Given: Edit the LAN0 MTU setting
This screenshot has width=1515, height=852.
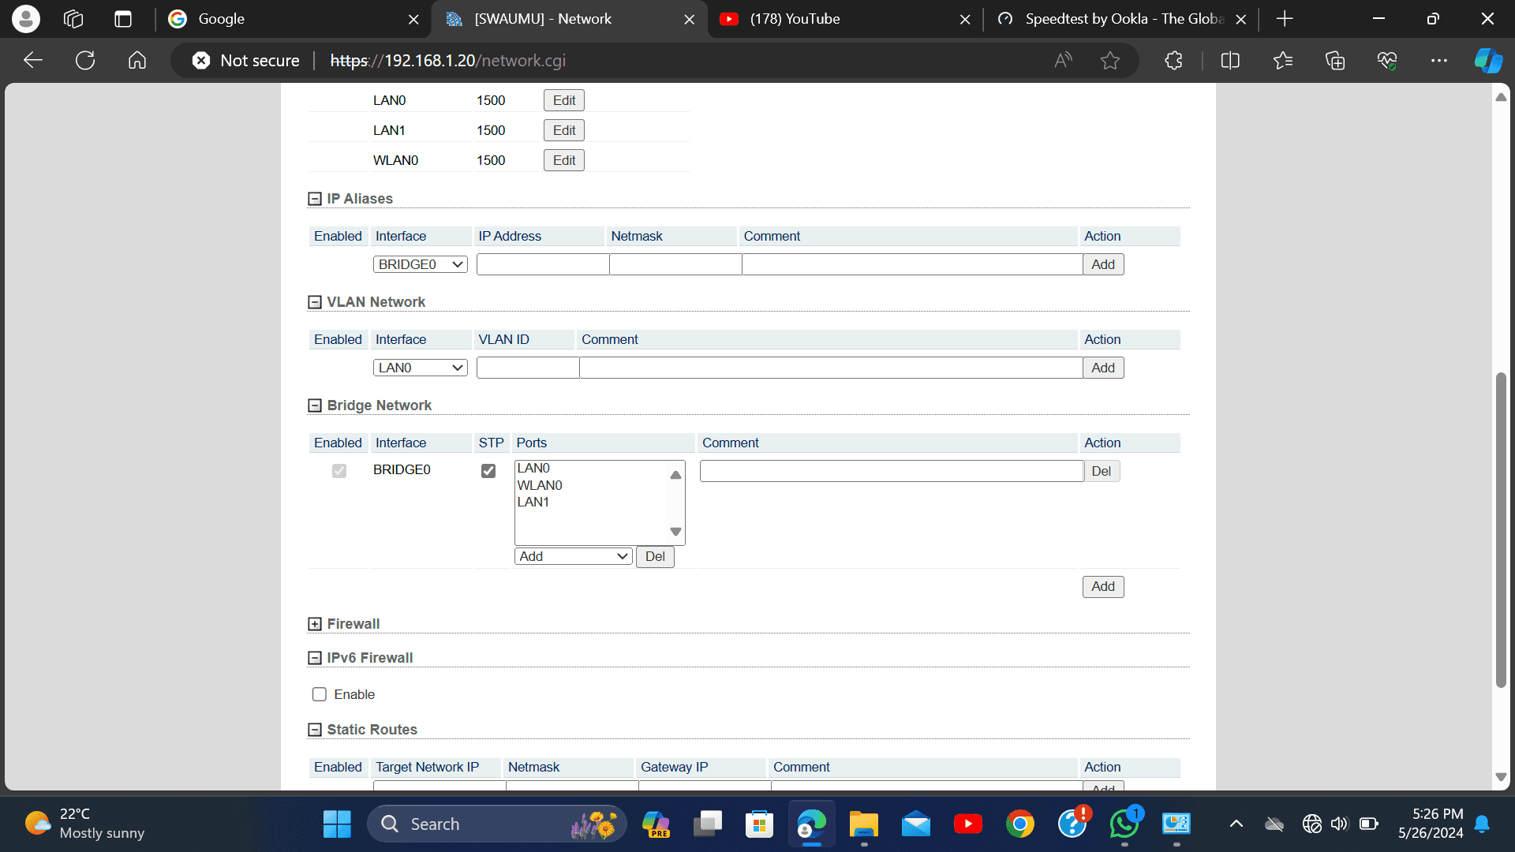Looking at the screenshot, I should click(564, 100).
